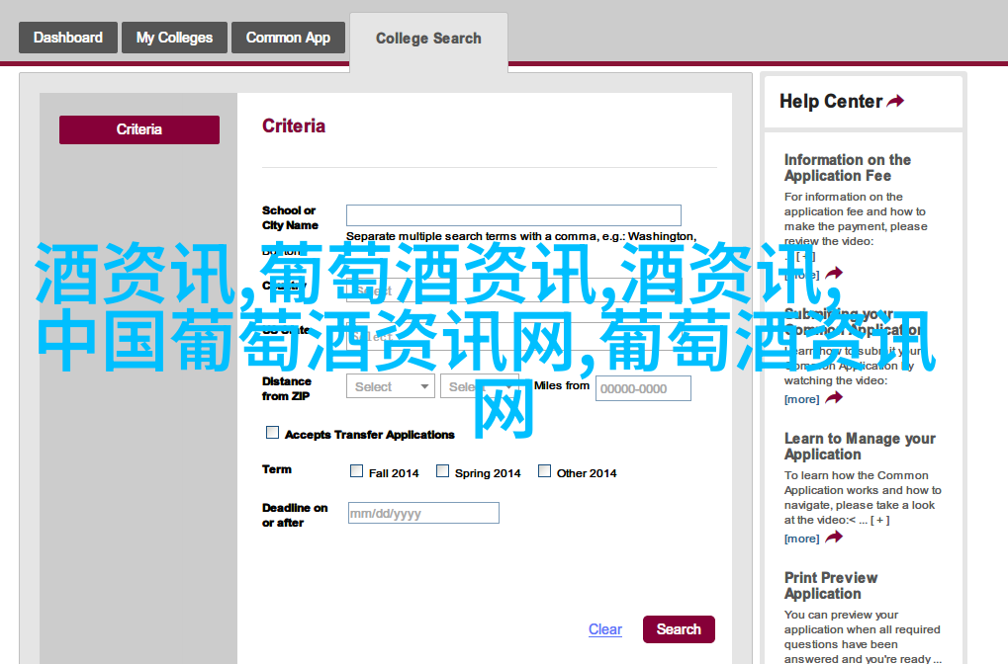The width and height of the screenshot is (1008, 664).
Task: Click the 'Print Preview Application' heading
Action: coord(831,586)
